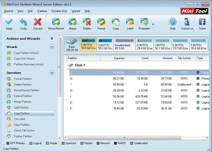Select Unallocated 65.5 GB block

pyautogui.click(x=124, y=44)
